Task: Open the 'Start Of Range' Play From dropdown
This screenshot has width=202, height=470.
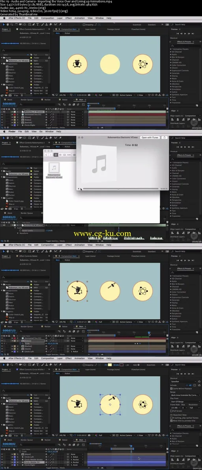Action: click(x=185, y=401)
